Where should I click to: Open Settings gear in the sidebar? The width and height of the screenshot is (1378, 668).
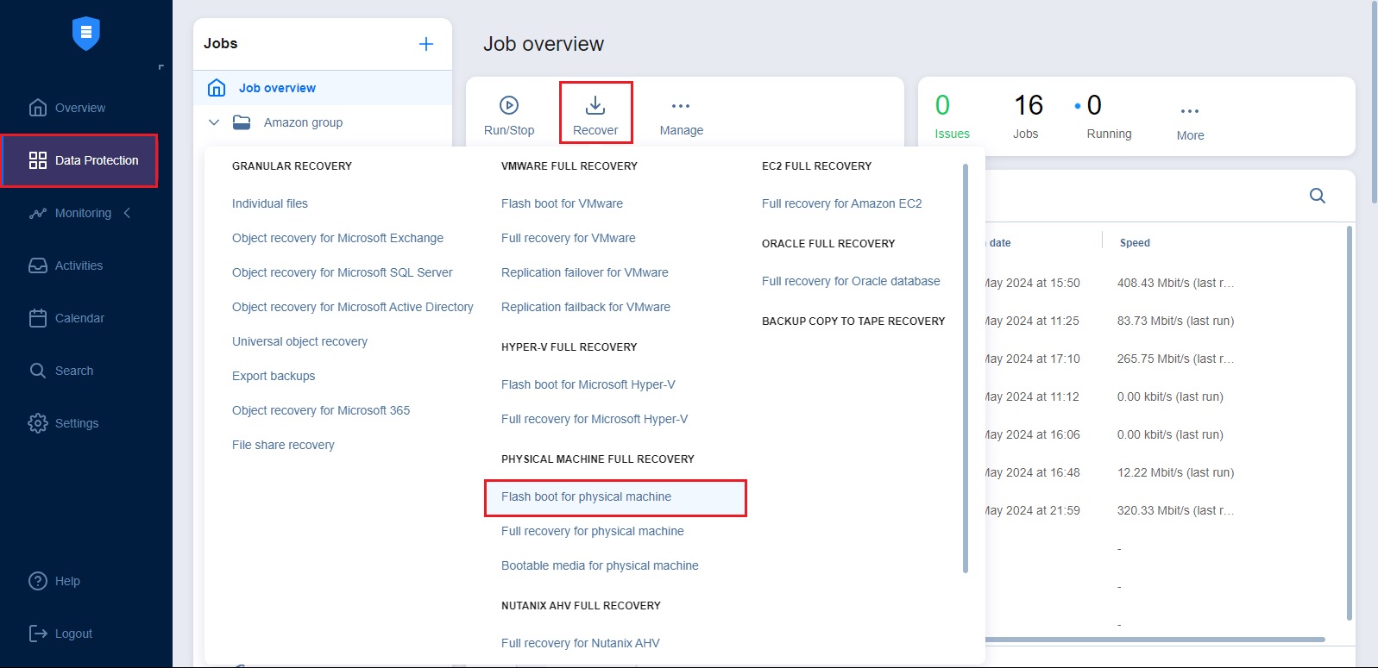(x=38, y=423)
